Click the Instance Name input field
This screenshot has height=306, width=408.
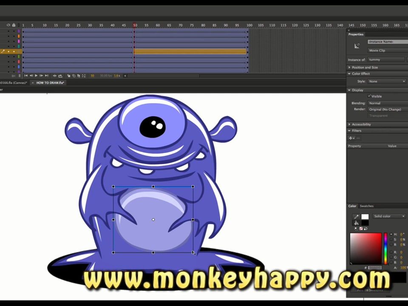[x=388, y=42]
